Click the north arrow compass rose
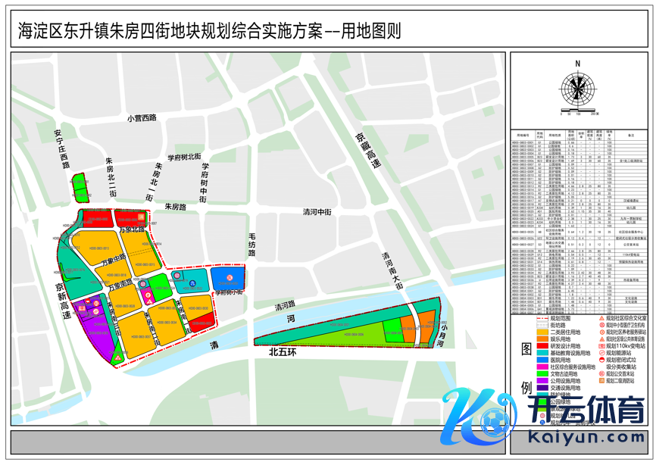This screenshot has height=462, width=656. coord(577,88)
